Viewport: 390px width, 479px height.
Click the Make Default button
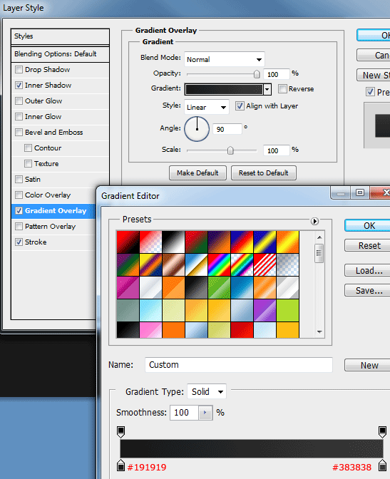point(197,173)
